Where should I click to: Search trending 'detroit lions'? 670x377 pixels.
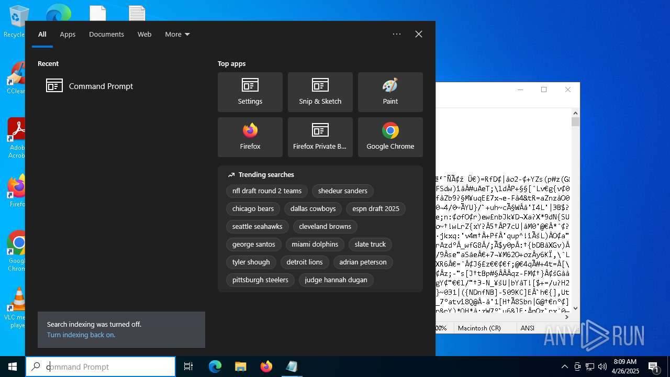pos(305,262)
